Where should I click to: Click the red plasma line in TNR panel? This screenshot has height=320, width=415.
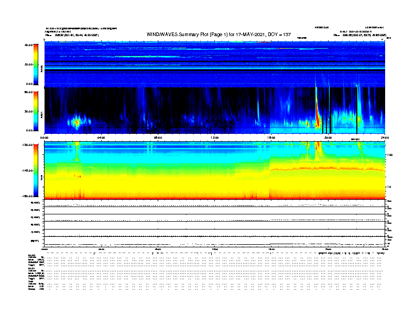click(327, 168)
